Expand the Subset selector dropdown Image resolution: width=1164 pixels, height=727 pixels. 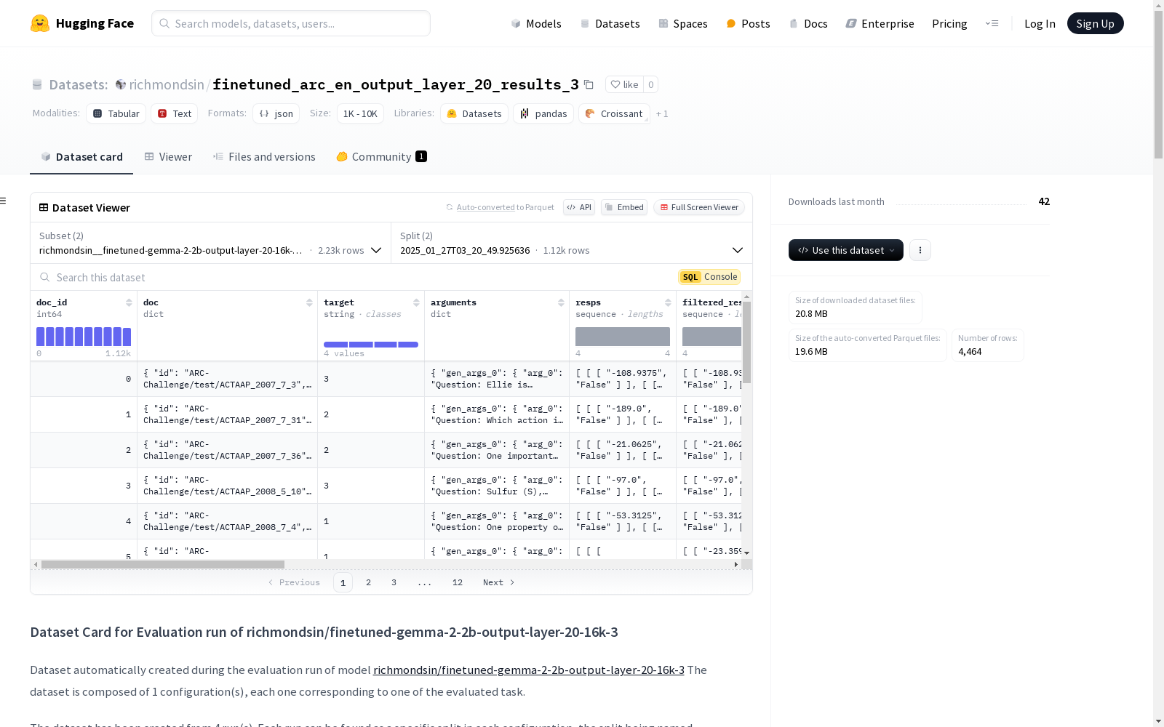click(211, 243)
